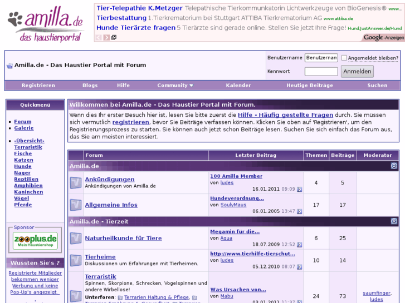The width and height of the screenshot is (405, 303).
Task: Open the Tierheime forum
Action: click(100, 257)
